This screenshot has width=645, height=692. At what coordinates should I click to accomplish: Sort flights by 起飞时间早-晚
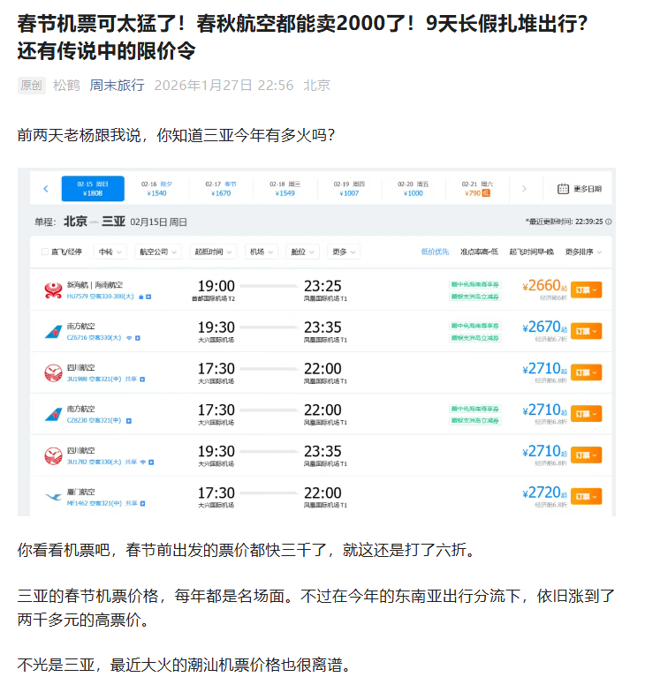pos(532,252)
